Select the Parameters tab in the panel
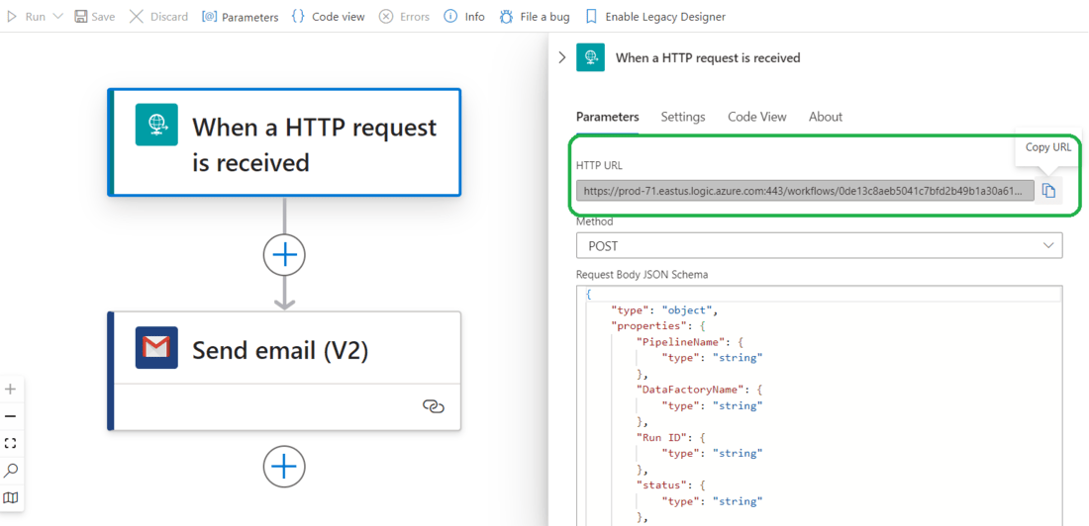This screenshot has width=1089, height=526. click(608, 117)
